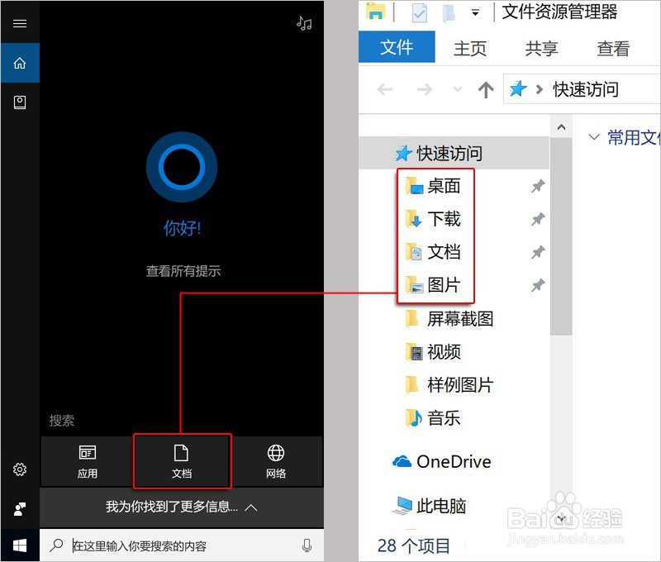Click the microphone icon in the search box
Viewport: 661px width, 562px height.
pos(307,545)
